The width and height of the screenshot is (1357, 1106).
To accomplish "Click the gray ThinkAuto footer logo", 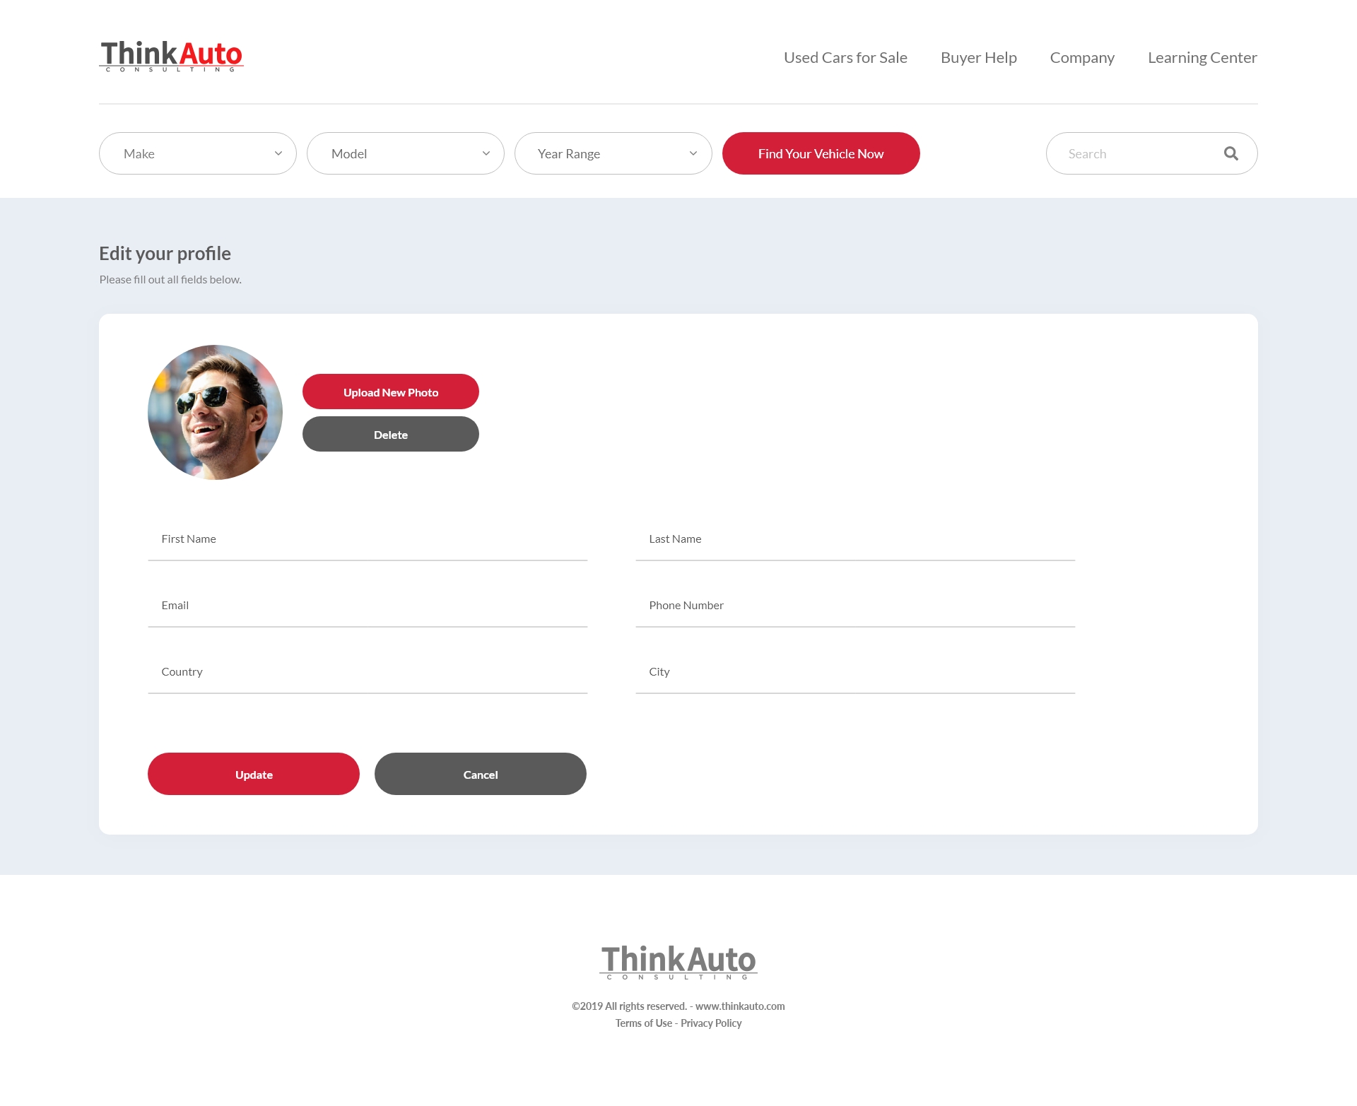I will 678,962.
